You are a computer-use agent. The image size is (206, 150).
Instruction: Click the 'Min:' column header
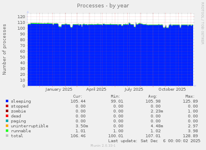[x=115, y=96]
